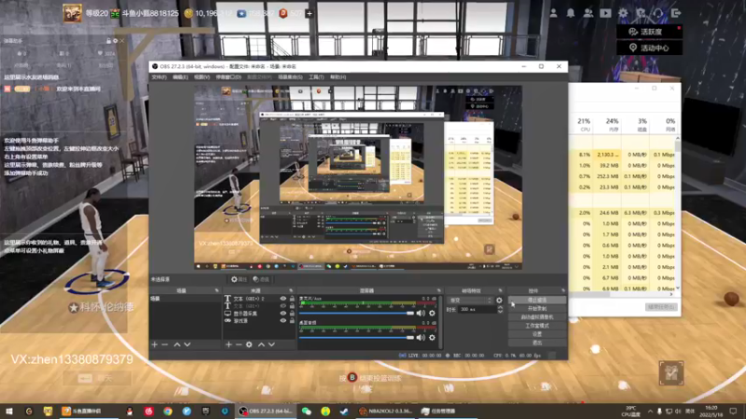Screen dimensions: 746x419
Task: Adjust Mic/Aux volume slider
Action: 356,313
